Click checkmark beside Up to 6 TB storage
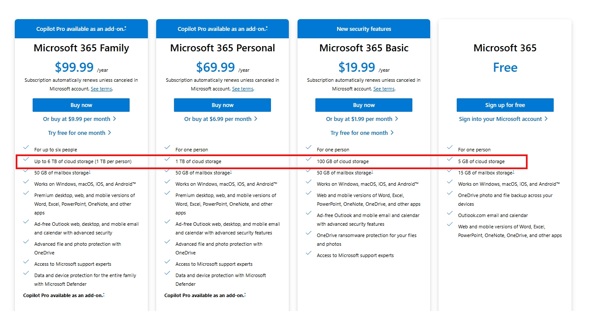 pos(26,159)
